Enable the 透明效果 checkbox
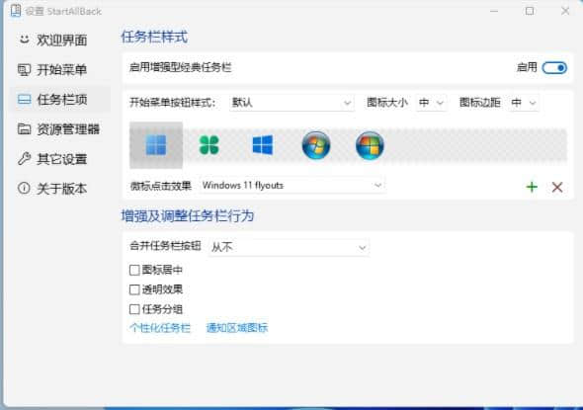 click(x=134, y=289)
